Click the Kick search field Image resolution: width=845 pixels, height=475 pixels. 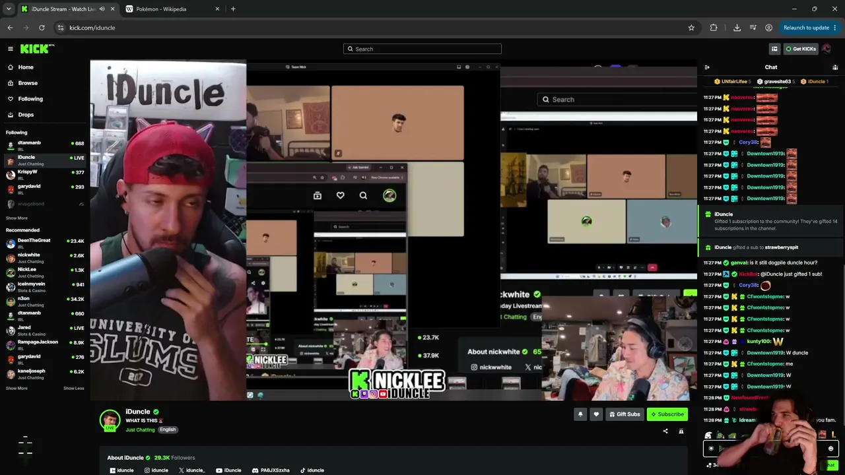coord(422,49)
